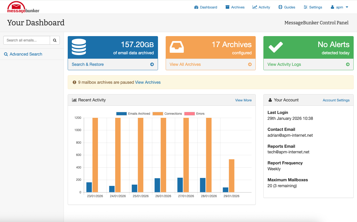The height and width of the screenshot is (222, 357).
Task: Click the database icon on the storage card
Action: click(x=79, y=47)
